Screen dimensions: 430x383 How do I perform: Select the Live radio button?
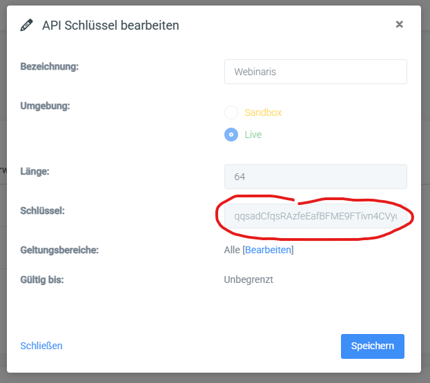(x=231, y=135)
